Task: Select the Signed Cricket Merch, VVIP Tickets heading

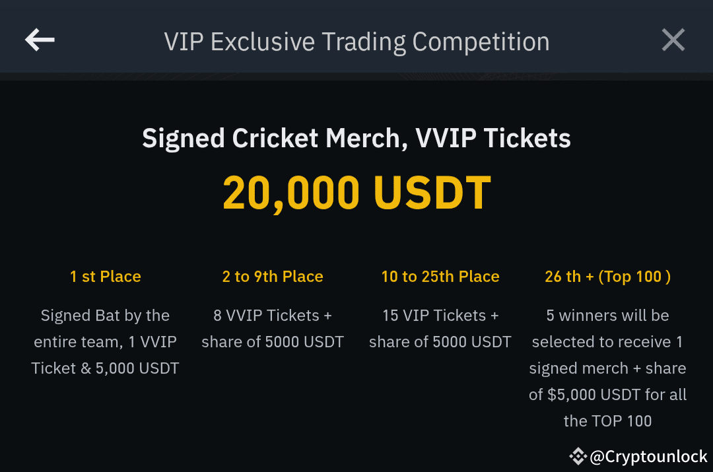Action: pyautogui.click(x=356, y=139)
